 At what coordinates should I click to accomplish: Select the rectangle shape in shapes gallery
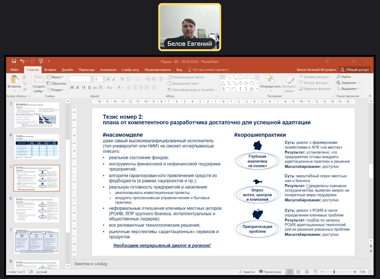(240, 77)
